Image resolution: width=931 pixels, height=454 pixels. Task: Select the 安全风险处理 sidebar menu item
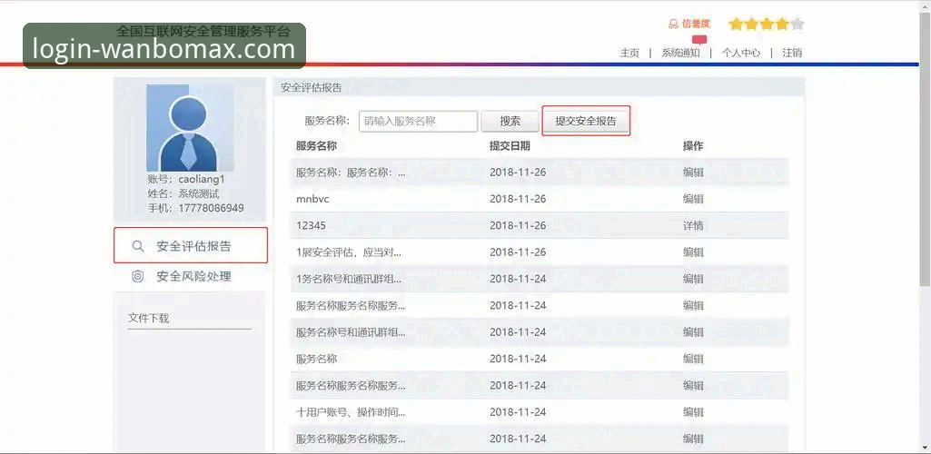point(191,276)
